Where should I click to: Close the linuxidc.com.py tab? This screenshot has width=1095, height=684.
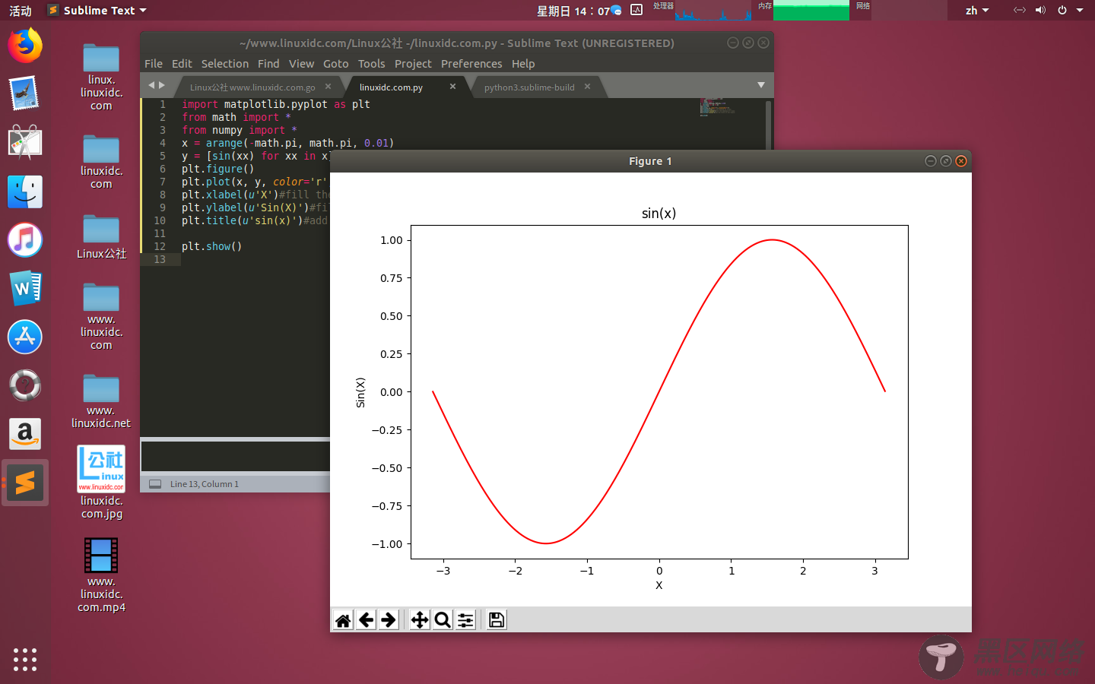coord(452,87)
